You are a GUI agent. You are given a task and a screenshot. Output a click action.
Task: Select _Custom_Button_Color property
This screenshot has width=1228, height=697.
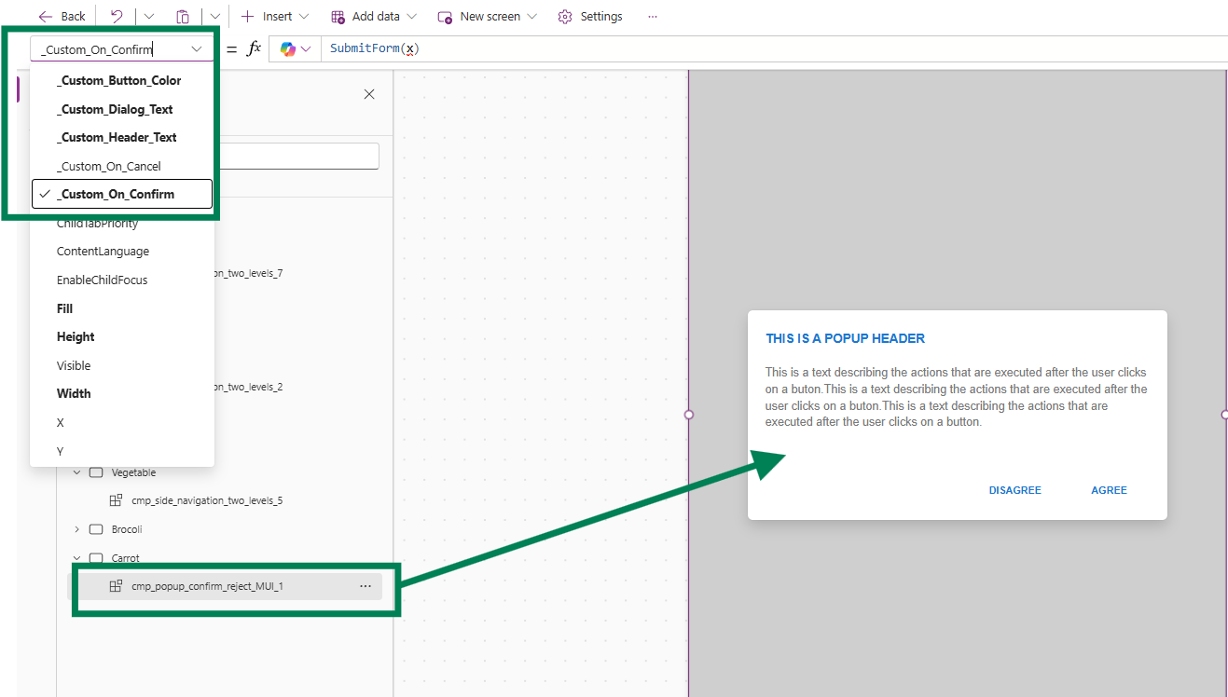pyautogui.click(x=118, y=81)
